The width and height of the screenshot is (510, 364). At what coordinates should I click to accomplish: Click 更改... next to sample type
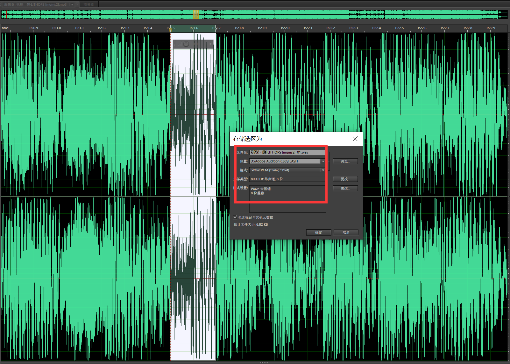(x=345, y=179)
